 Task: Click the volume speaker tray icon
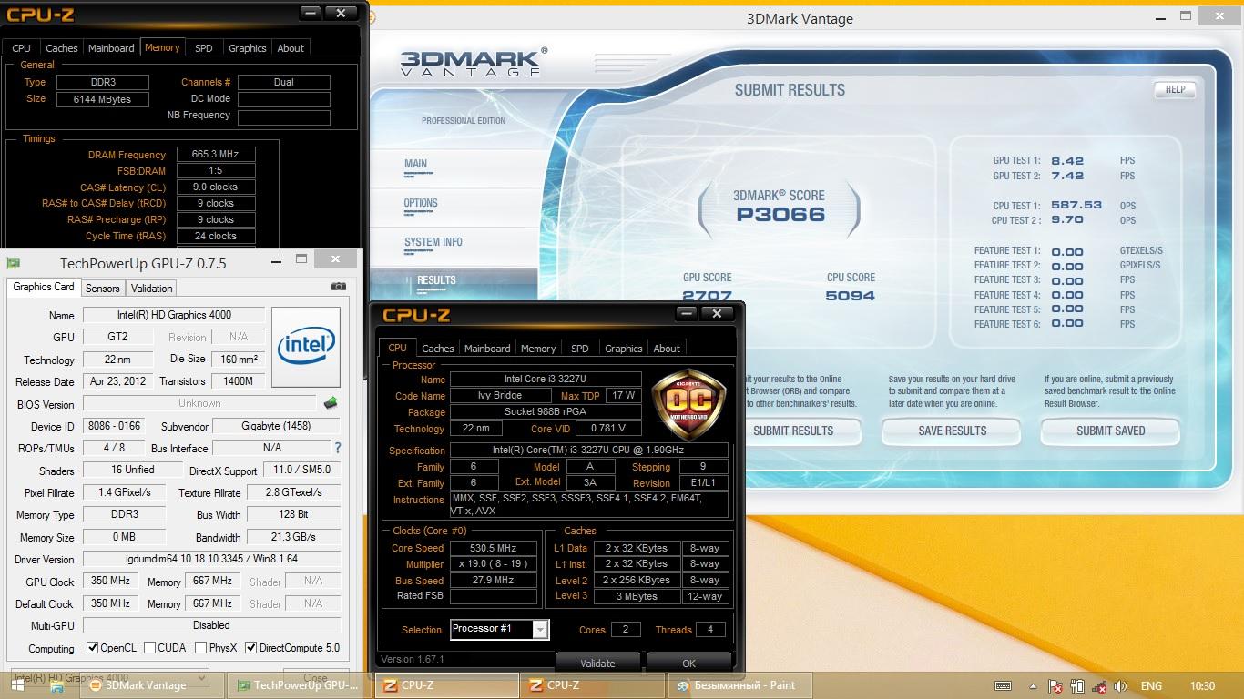[1120, 686]
